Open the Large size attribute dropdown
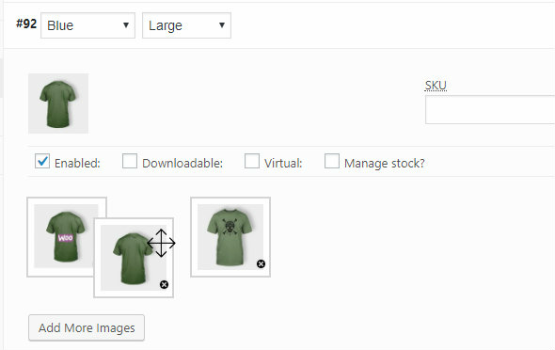555x350 pixels. point(186,25)
